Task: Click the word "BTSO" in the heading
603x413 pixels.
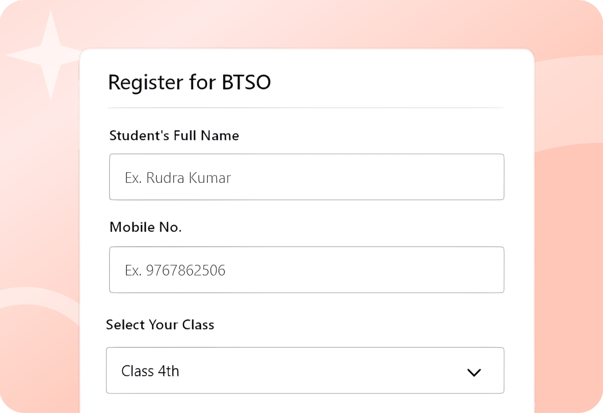Action: (246, 82)
